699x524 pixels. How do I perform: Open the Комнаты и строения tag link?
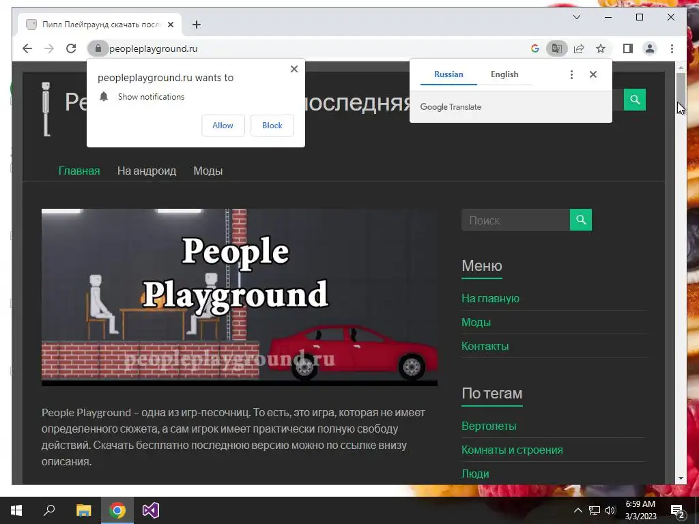(512, 450)
